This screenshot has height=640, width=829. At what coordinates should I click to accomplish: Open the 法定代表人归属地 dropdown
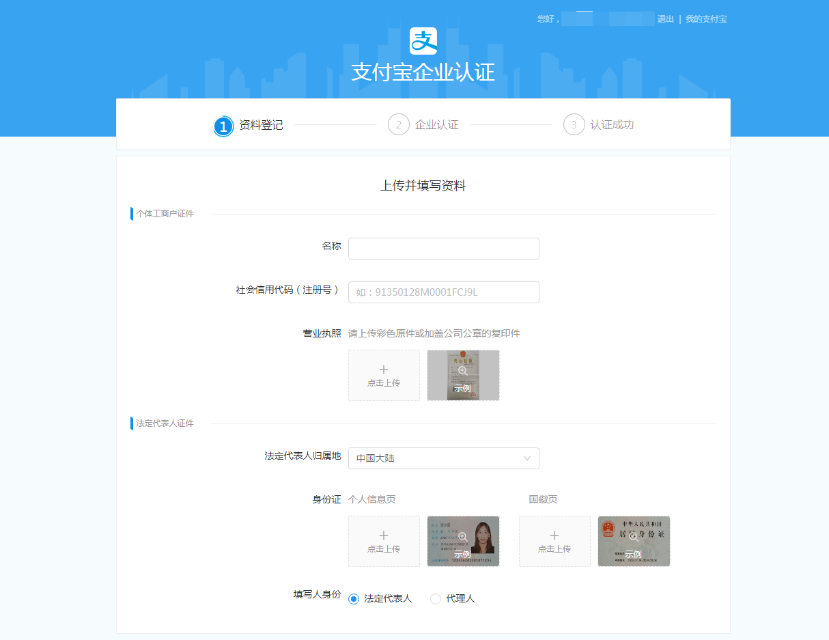(x=443, y=458)
